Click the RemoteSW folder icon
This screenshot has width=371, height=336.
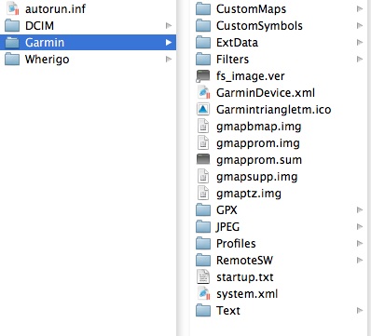(203, 260)
